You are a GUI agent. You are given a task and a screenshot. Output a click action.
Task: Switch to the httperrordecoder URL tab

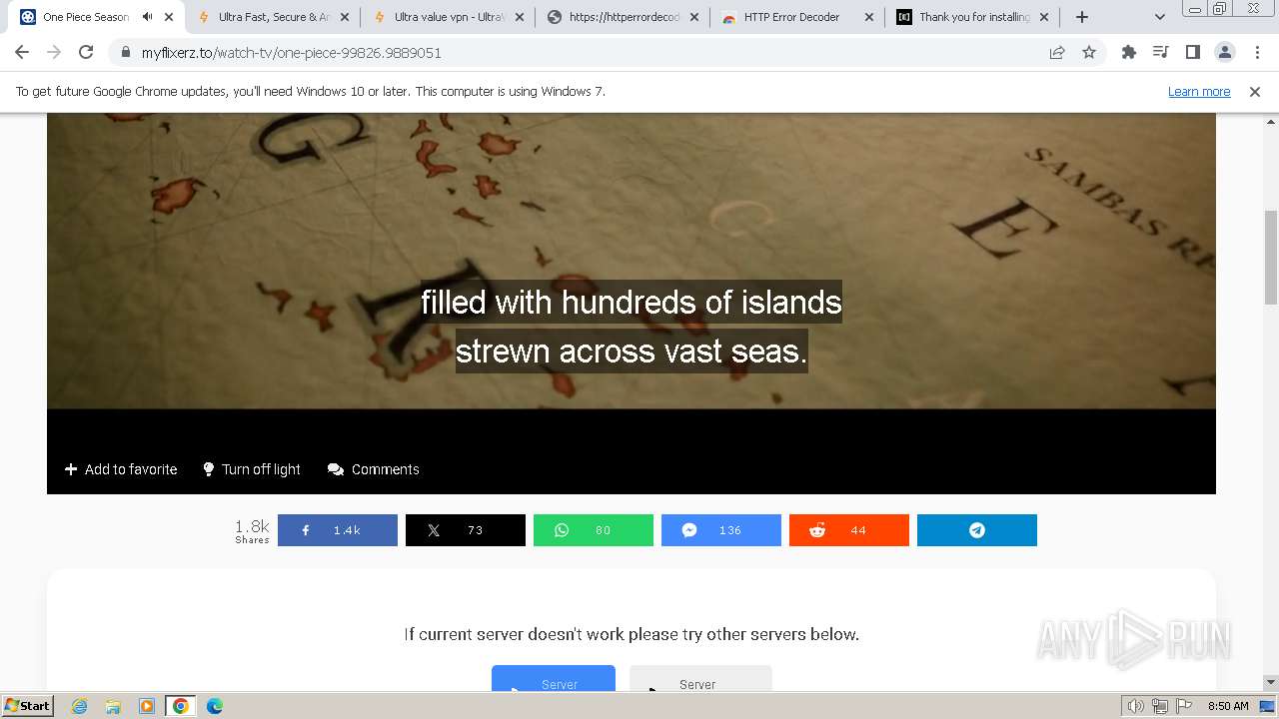(624, 17)
